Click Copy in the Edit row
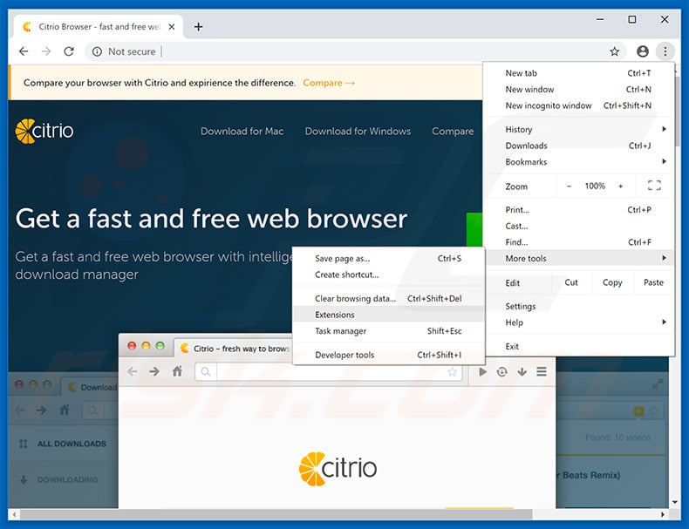The image size is (689, 529). tap(612, 282)
